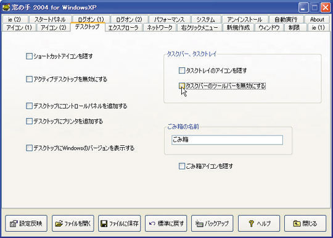Viewport: 333px width, 238px height.
Task: Go to パフォーマンス tab
Action: pos(169,20)
